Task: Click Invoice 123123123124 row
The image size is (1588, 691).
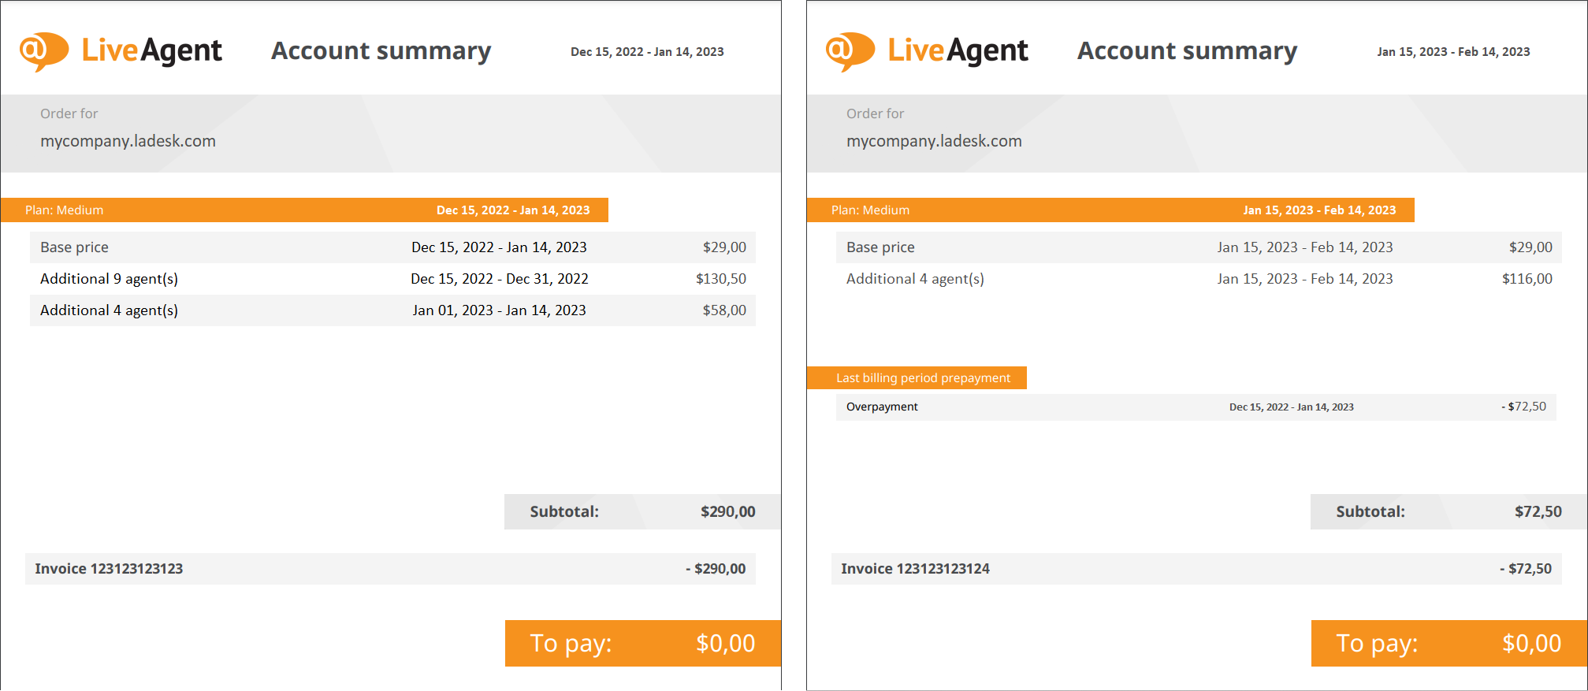Action: pos(1196,569)
